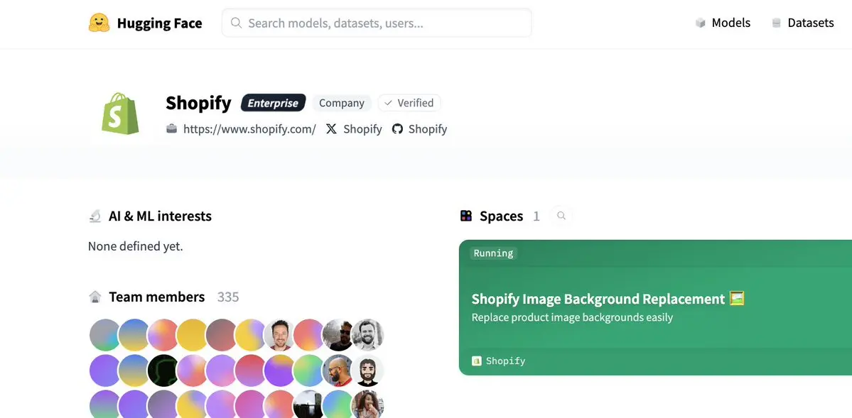Click the Models cube icon

coord(701,23)
